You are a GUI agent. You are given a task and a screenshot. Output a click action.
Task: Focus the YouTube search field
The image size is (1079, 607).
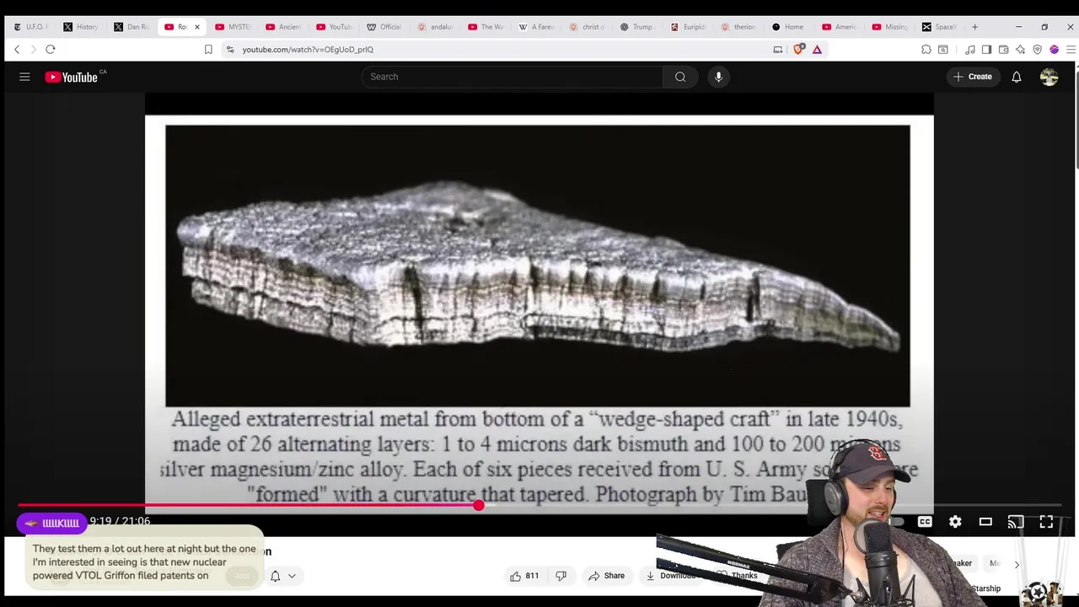click(513, 77)
